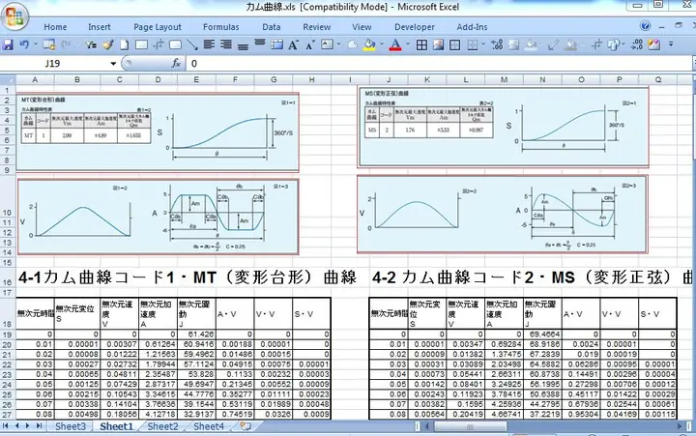The width and height of the screenshot is (696, 436).
Task: Click the Format Painter brush icon
Action: [x=108, y=44]
